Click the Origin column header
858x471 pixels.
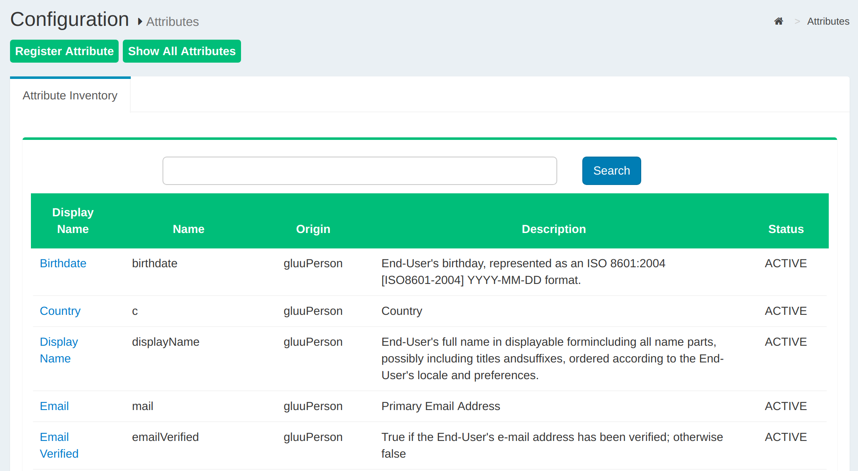[x=313, y=229]
